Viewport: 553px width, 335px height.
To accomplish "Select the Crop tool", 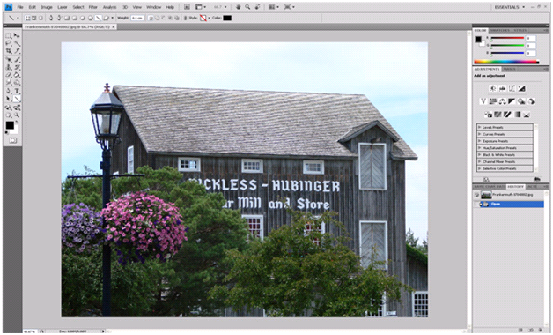I will click(x=9, y=51).
